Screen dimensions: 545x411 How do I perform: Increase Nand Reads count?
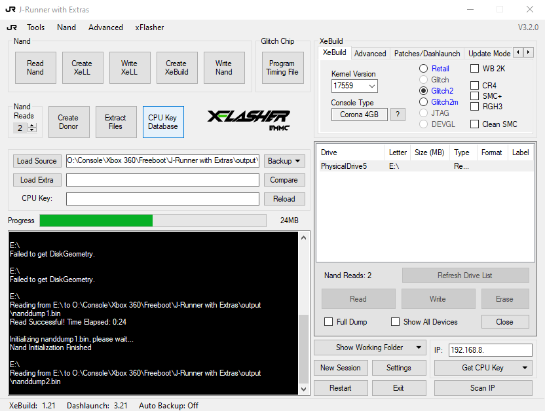(x=32, y=126)
